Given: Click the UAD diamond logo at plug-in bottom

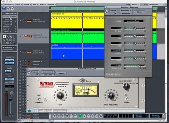Looking at the screenshot, I should pos(29,111).
